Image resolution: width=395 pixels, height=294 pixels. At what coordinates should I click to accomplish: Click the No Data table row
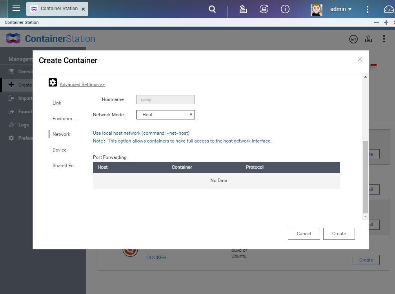[x=217, y=180]
